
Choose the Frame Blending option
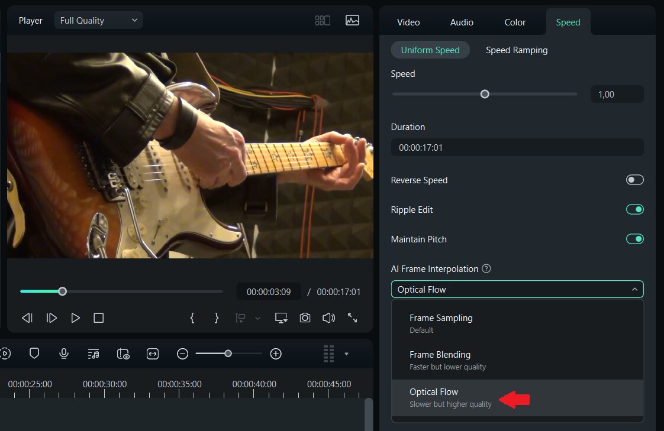pyautogui.click(x=517, y=361)
